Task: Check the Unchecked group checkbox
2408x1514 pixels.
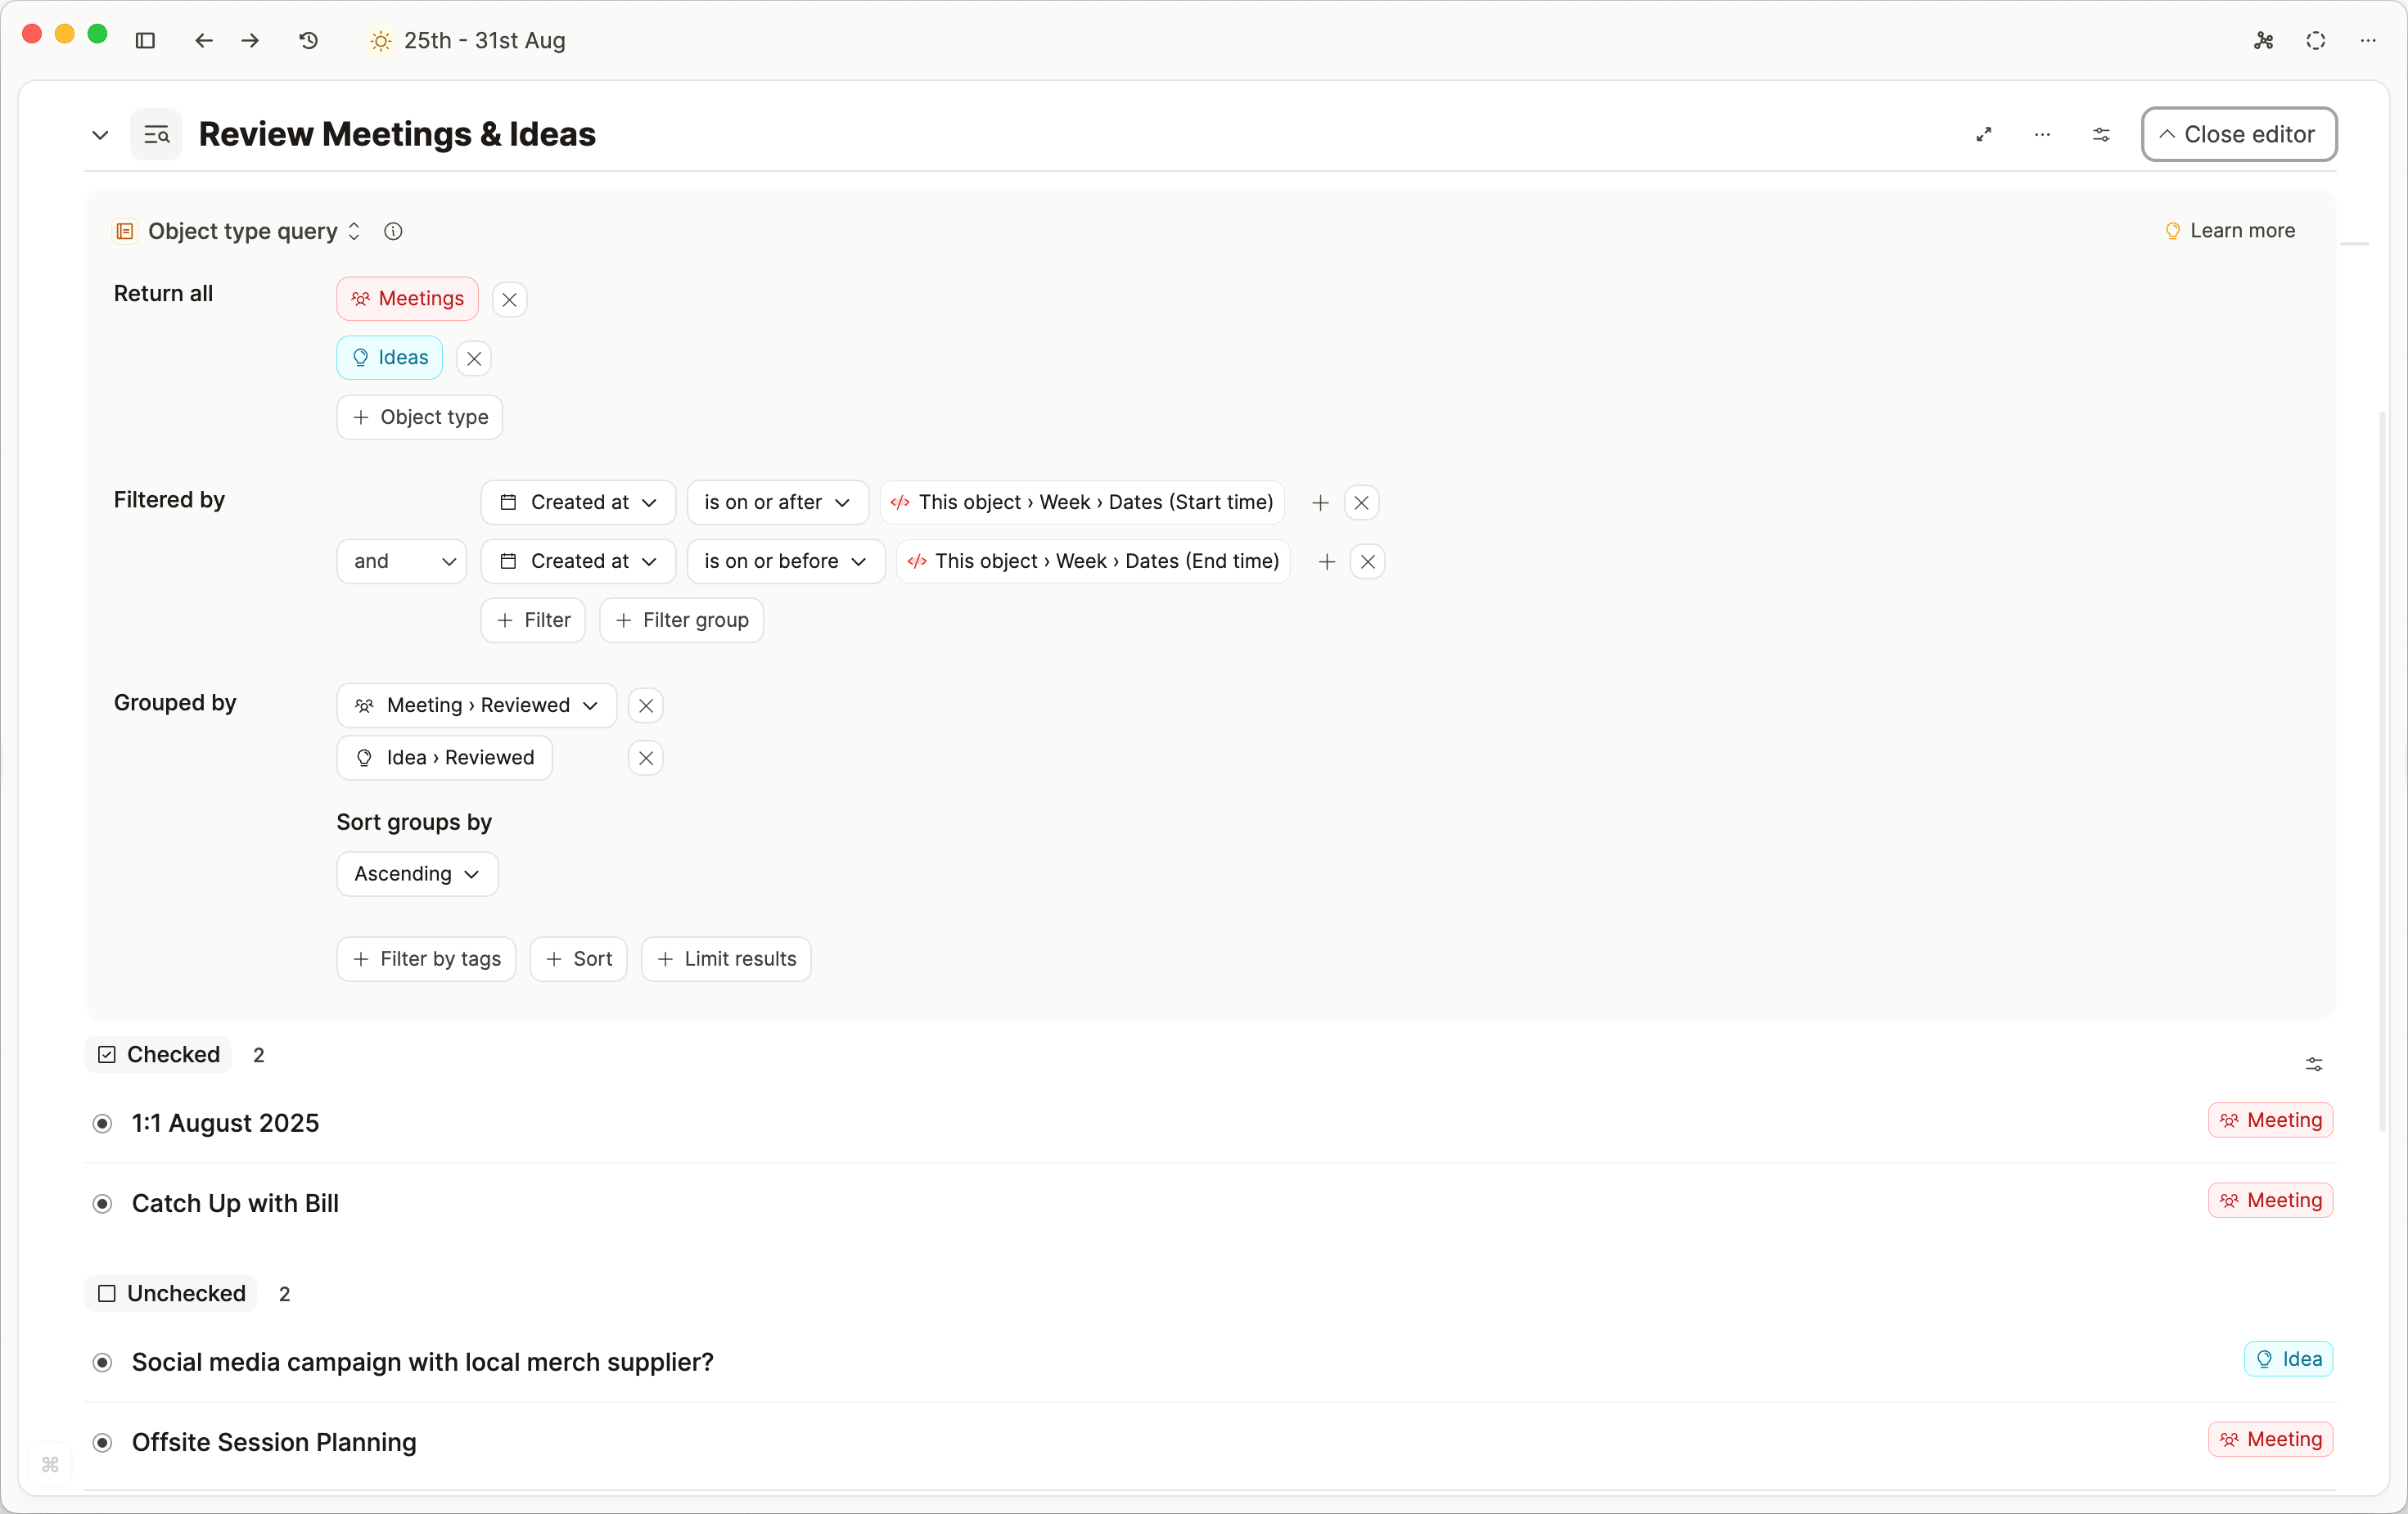Action: [x=109, y=1293]
